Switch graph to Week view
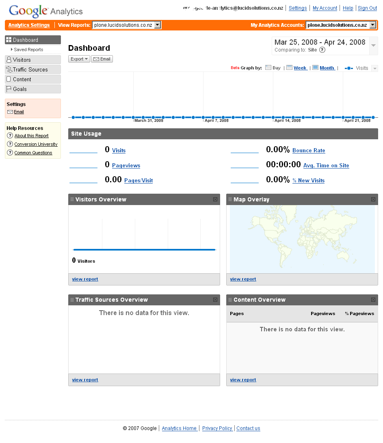Image resolution: width=383 pixels, height=443 pixels. 300,68
